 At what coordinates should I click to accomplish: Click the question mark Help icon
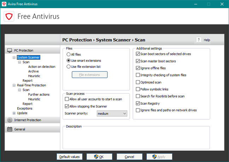(199, 40)
